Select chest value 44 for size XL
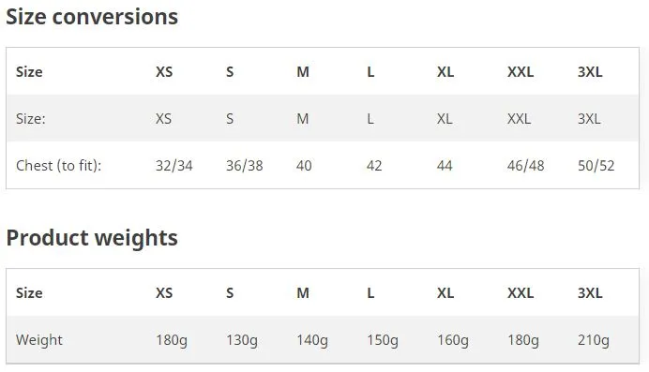649x372 pixels. pyautogui.click(x=445, y=166)
